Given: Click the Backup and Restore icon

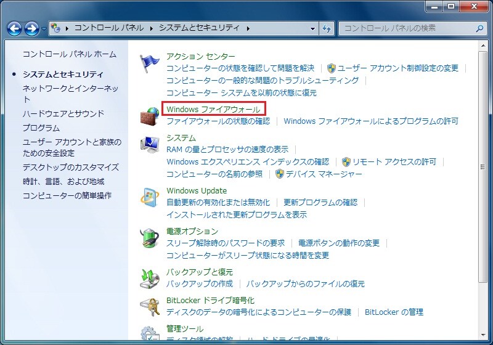Looking at the screenshot, I should (x=149, y=278).
